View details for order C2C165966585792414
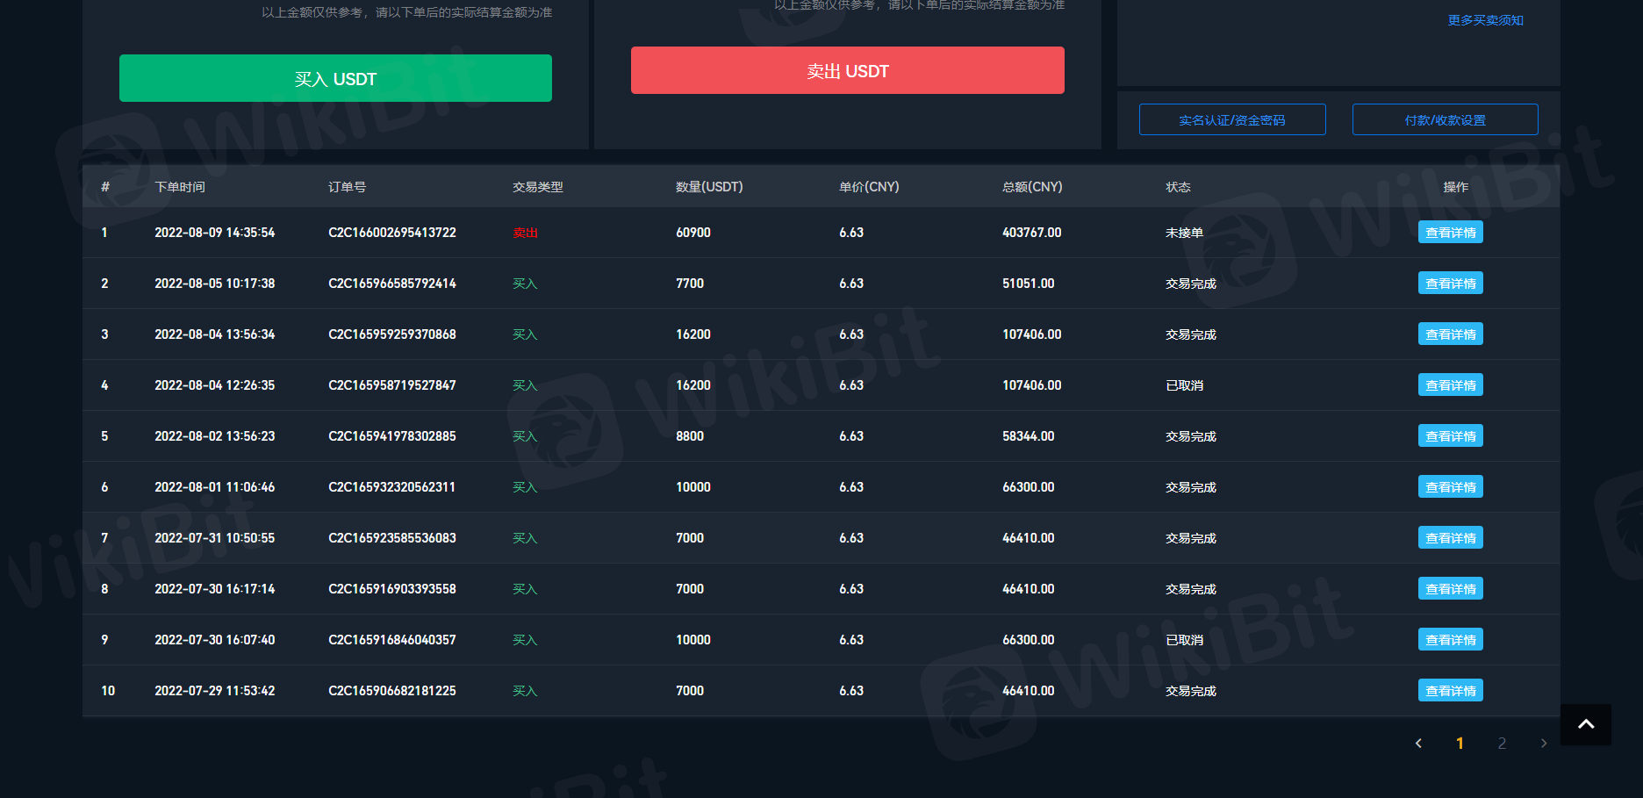This screenshot has width=1643, height=798. pyautogui.click(x=1450, y=284)
